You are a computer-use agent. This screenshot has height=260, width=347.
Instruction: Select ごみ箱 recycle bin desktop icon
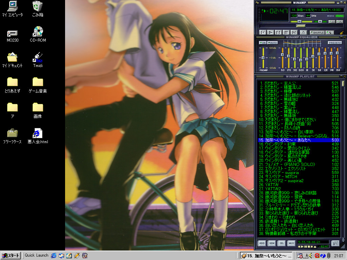coord(38,9)
